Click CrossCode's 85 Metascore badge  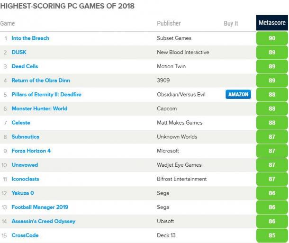(x=272, y=235)
